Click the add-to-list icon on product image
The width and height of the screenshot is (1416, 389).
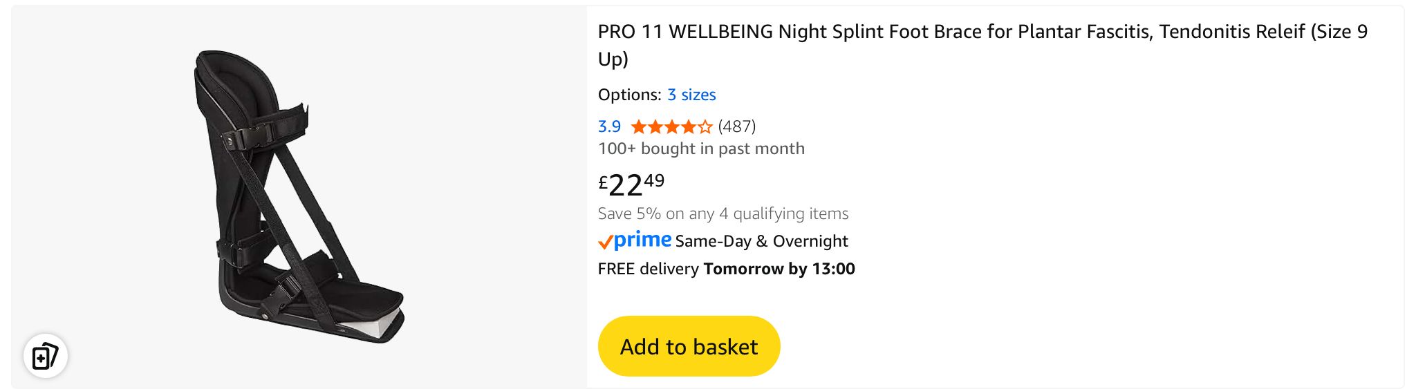45,356
